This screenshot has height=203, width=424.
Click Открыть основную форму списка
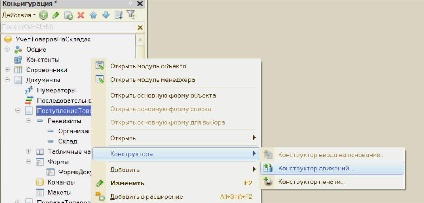tap(176, 109)
